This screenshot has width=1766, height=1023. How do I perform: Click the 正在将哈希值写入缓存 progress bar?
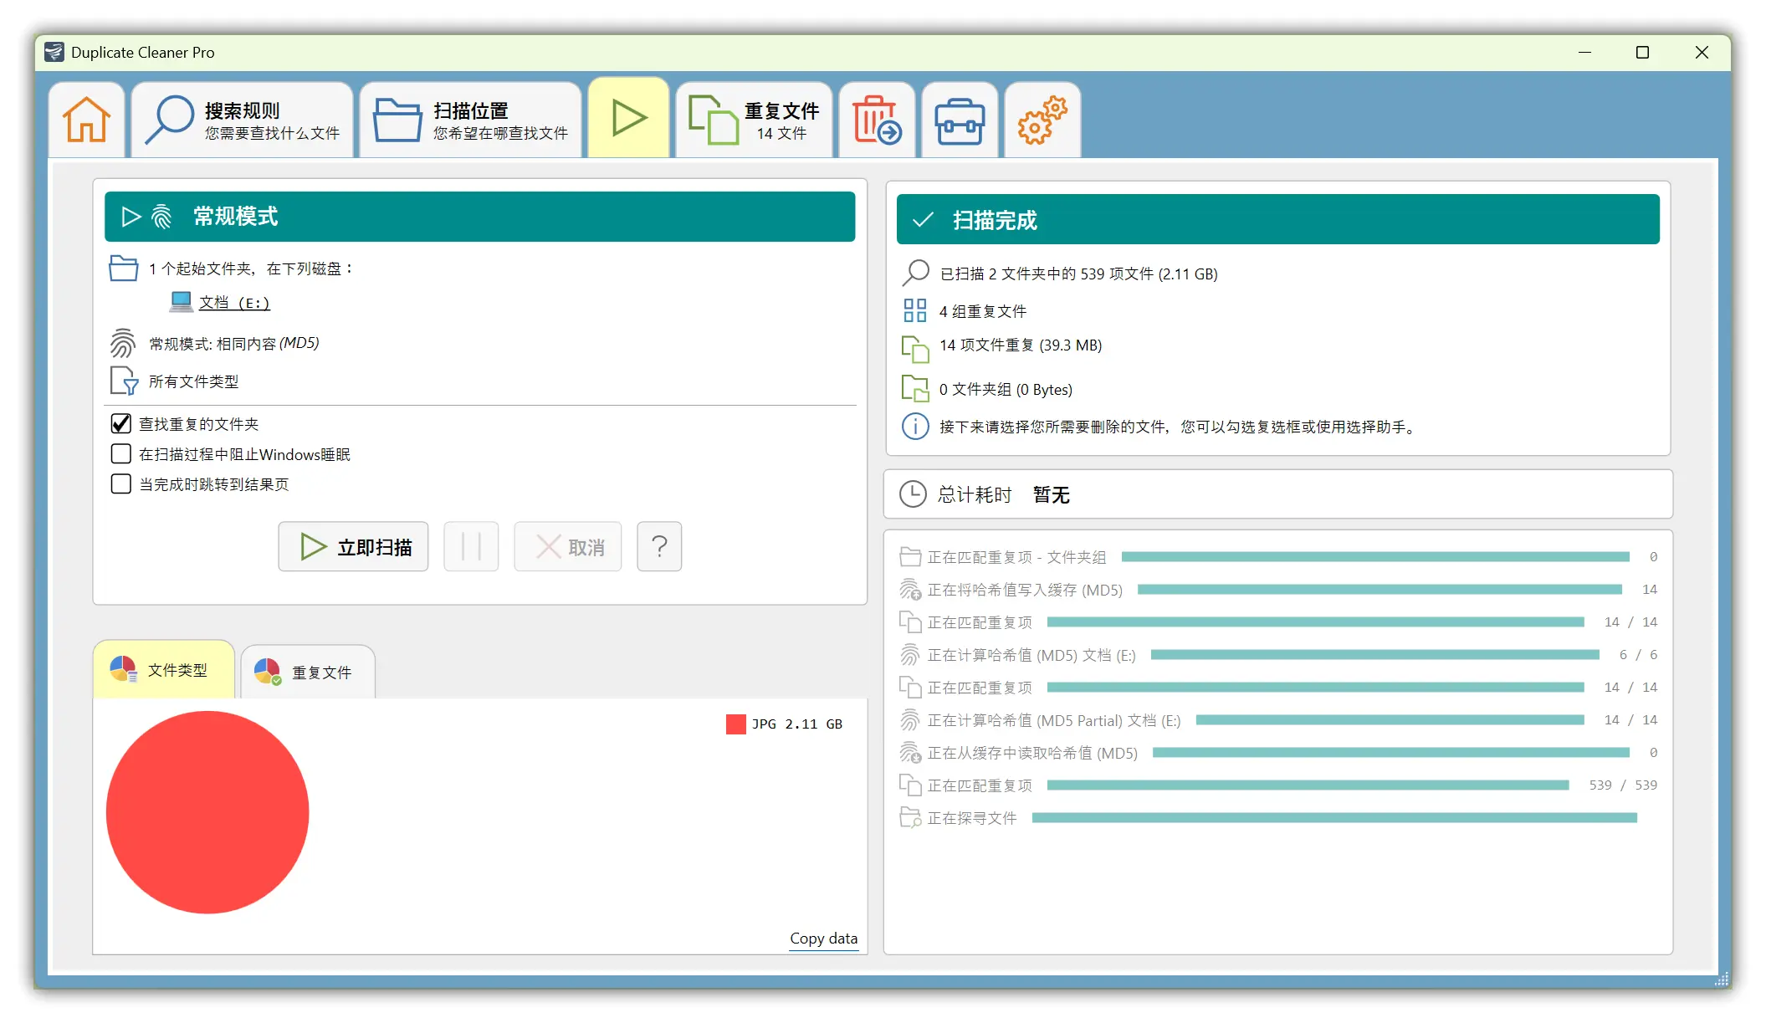[x=1380, y=590]
